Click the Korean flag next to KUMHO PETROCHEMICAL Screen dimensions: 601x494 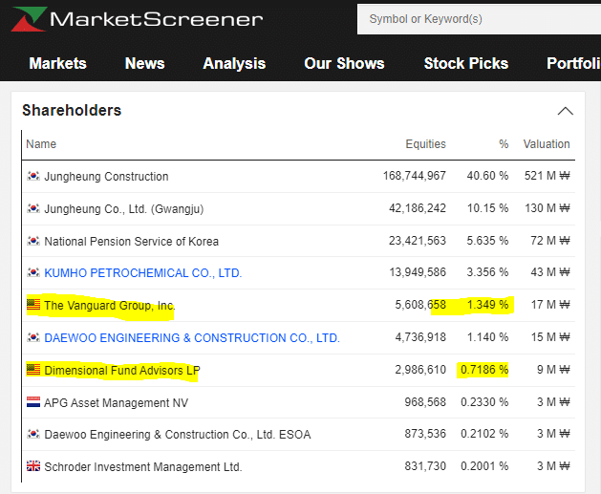(33, 273)
